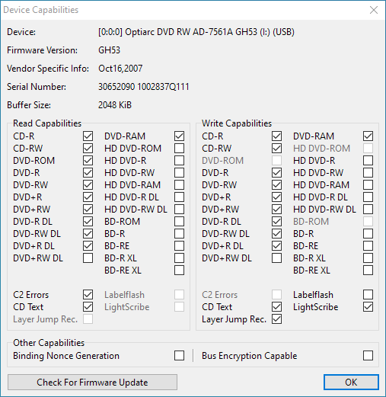Viewport: 386px width, 397px height.
Task: Check the Write HD DVD-R DL checkbox
Action: pyautogui.click(x=368, y=197)
